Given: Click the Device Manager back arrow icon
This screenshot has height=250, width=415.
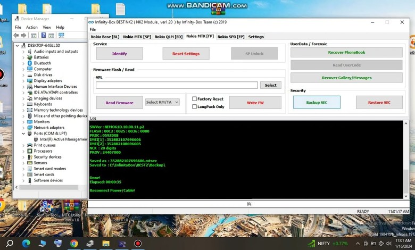Looking at the screenshot, I should pos(16,35).
